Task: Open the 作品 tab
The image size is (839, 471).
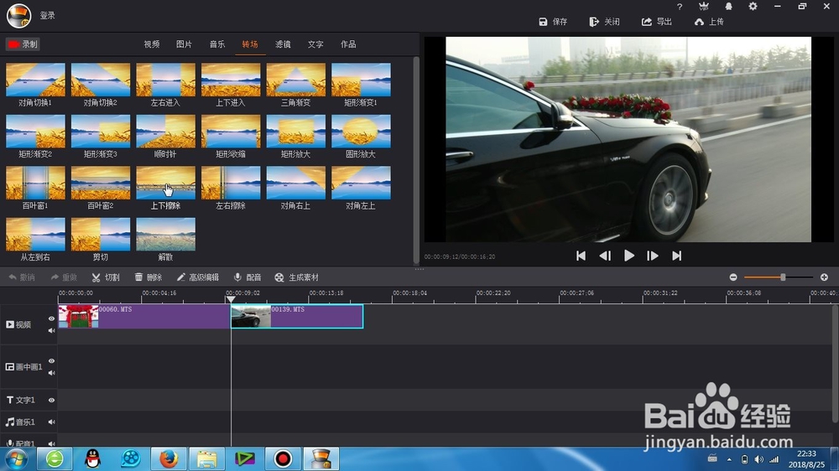Action: point(348,44)
